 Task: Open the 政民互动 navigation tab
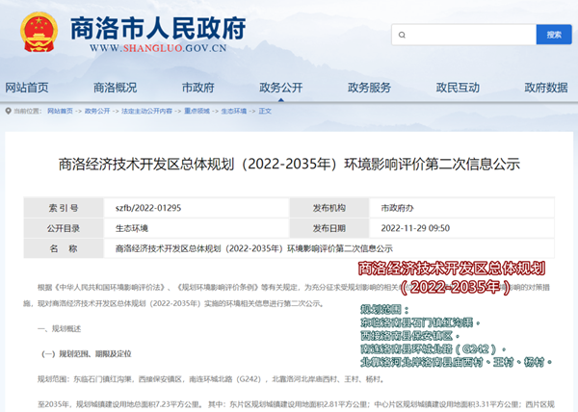tap(457, 88)
